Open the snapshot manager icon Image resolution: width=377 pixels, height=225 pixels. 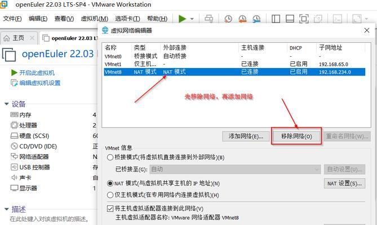pyautogui.click(x=256, y=19)
